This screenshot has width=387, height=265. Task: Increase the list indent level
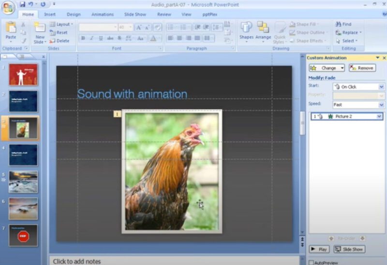pos(206,27)
